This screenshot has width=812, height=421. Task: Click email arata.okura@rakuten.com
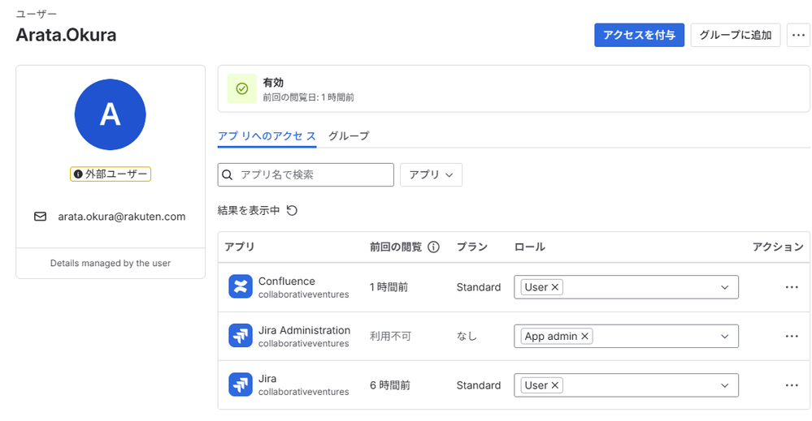(x=122, y=217)
